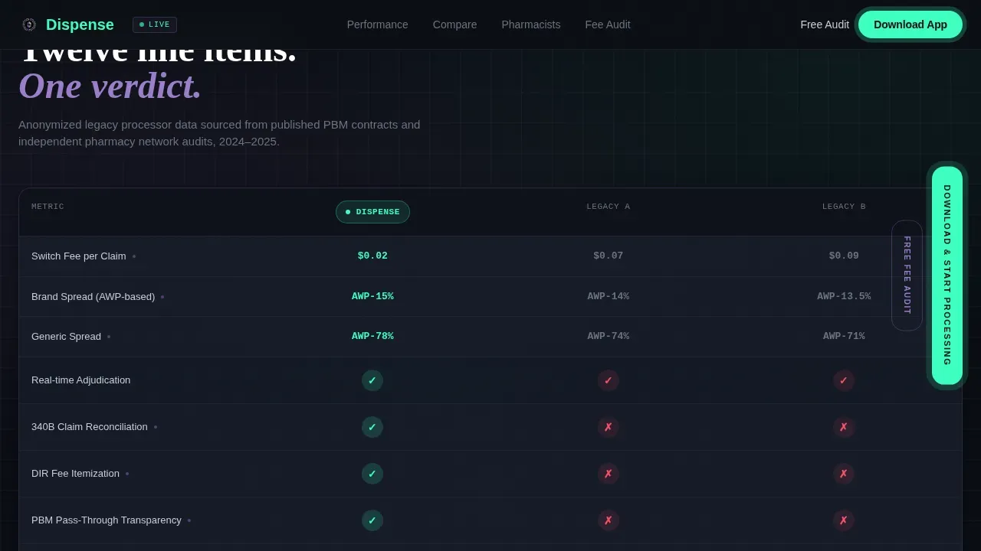Click the Download App button
Viewport: 981px width, 551px height.
point(910,24)
